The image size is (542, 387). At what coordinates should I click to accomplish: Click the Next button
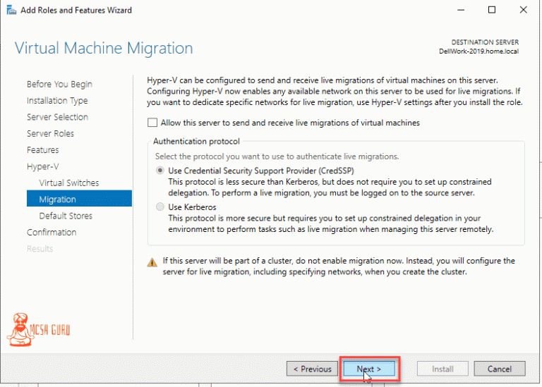pos(369,369)
